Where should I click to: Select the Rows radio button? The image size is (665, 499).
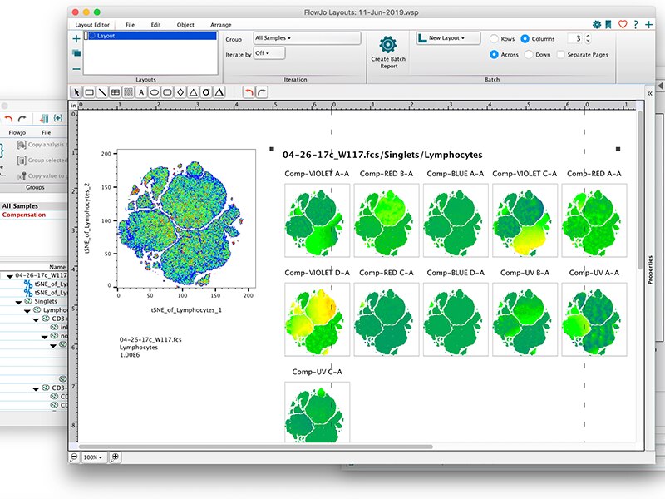coord(494,38)
